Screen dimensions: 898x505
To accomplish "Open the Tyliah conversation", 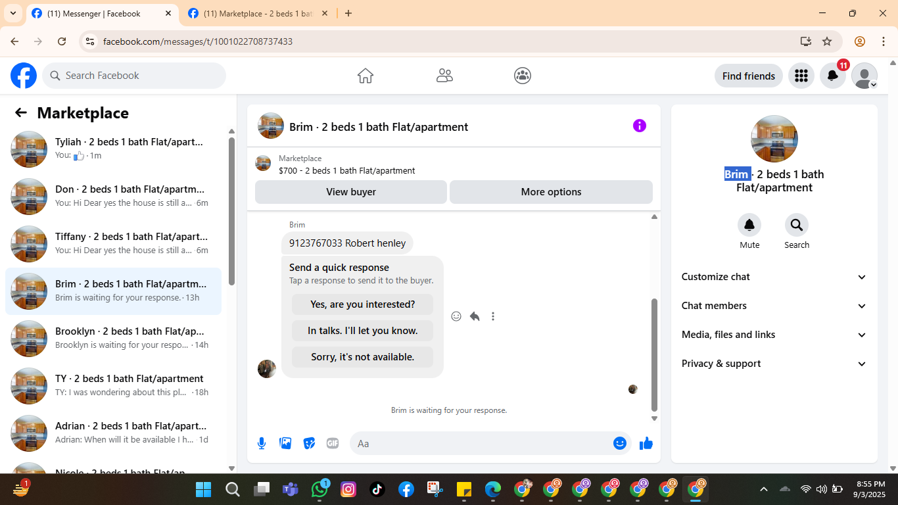I will (113, 149).
